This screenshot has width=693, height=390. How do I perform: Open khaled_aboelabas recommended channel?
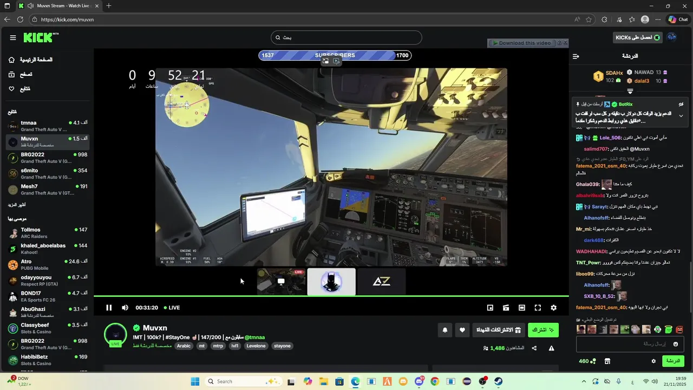click(x=48, y=249)
